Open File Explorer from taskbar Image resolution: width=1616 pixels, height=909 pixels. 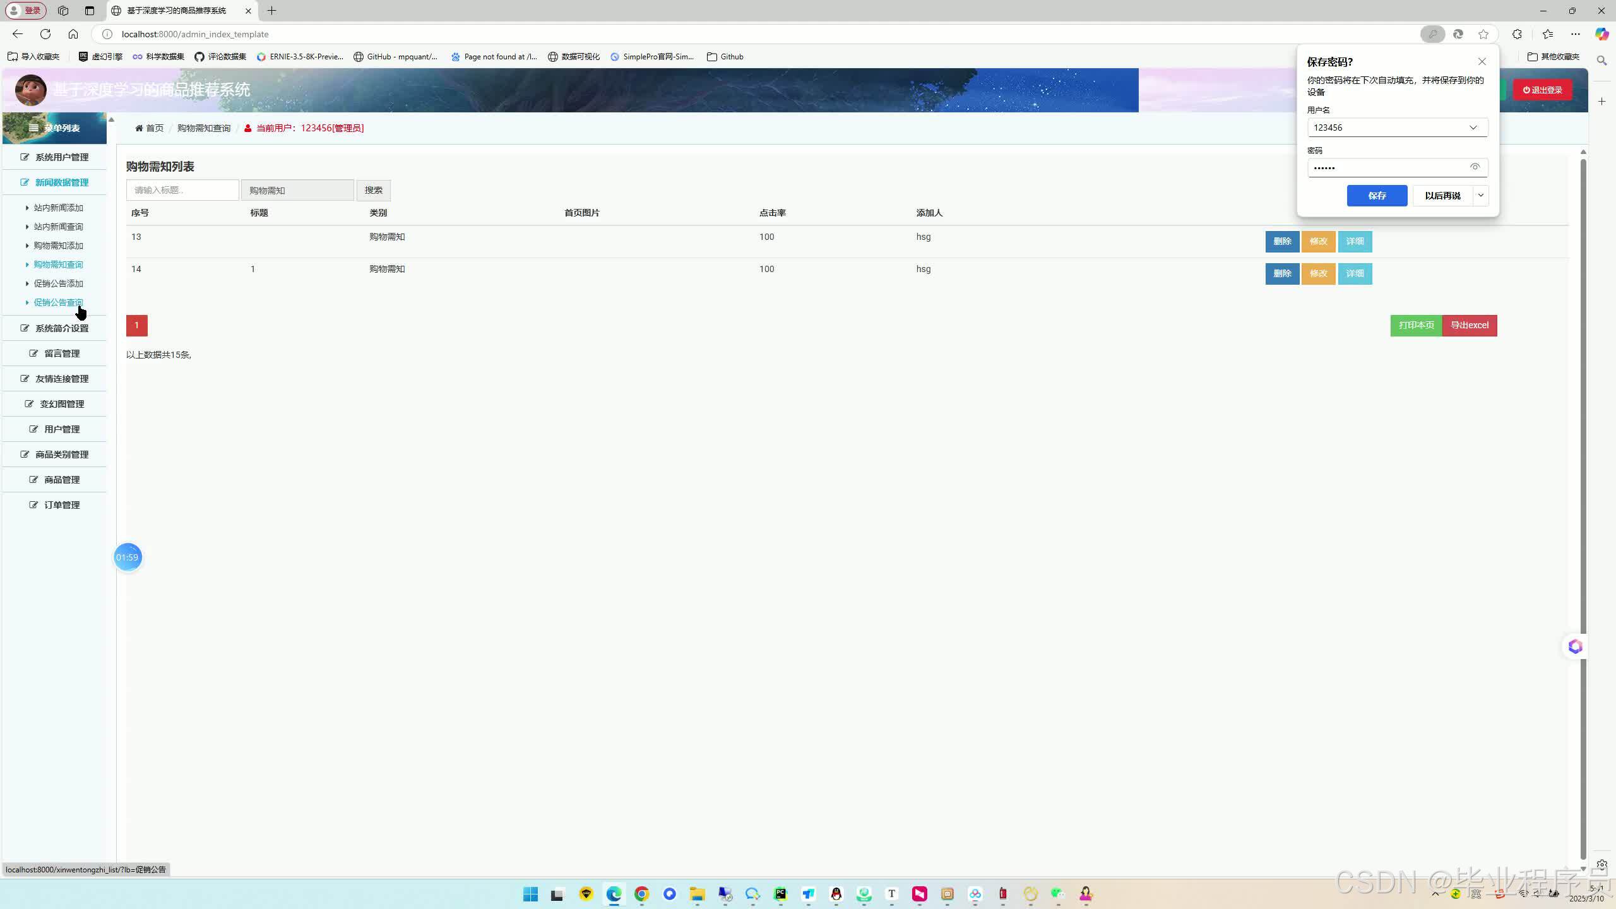(697, 894)
